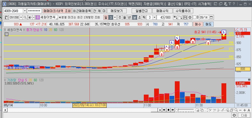Click the window layout icon in the title bar
Screen dimensions: 252x118
tap(215, 4)
